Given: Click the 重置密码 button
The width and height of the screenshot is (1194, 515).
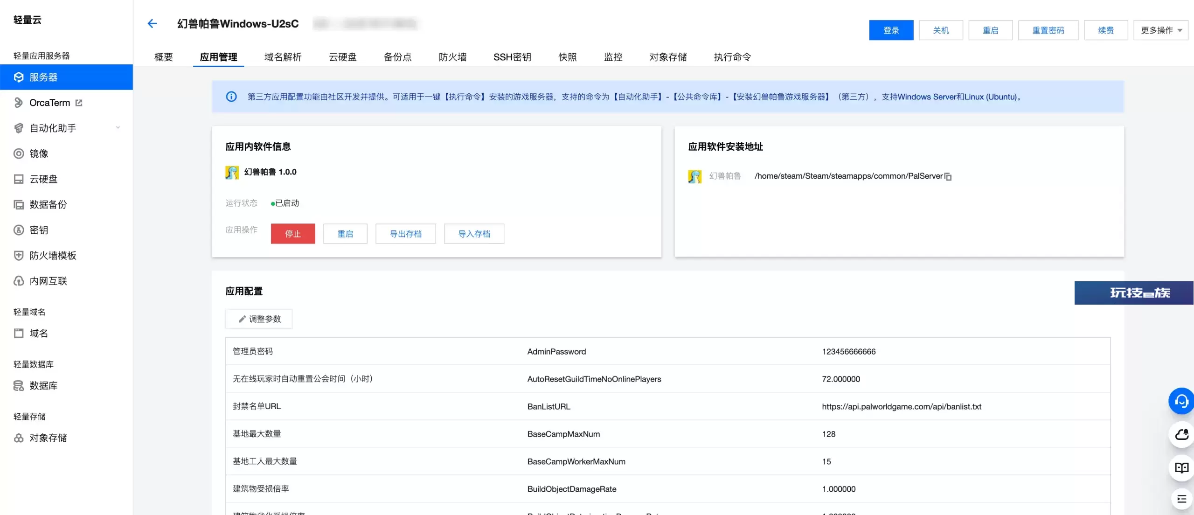Looking at the screenshot, I should [x=1048, y=30].
